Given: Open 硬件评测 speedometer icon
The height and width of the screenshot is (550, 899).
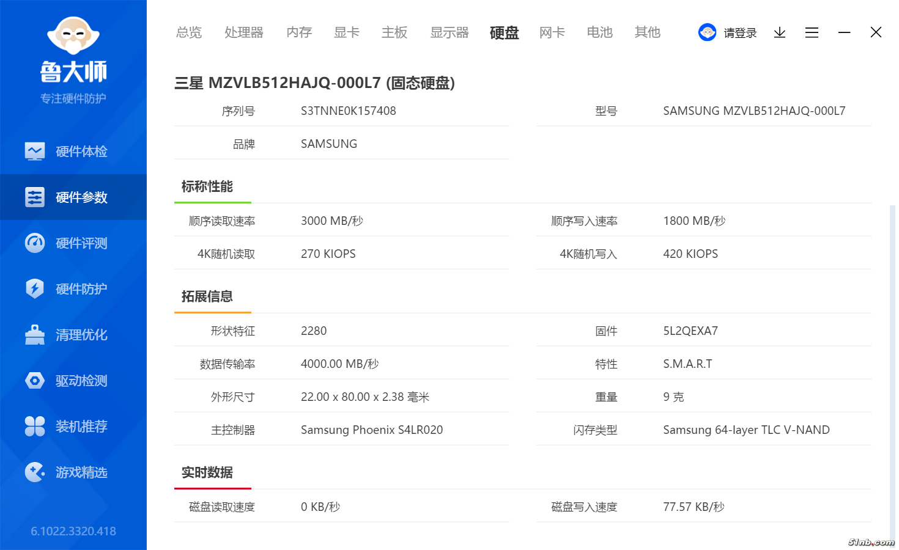Looking at the screenshot, I should click(x=35, y=243).
